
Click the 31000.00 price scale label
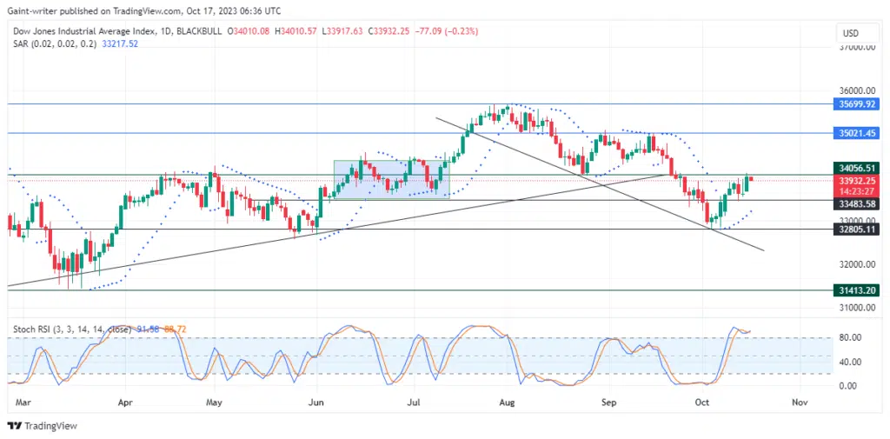coord(858,307)
